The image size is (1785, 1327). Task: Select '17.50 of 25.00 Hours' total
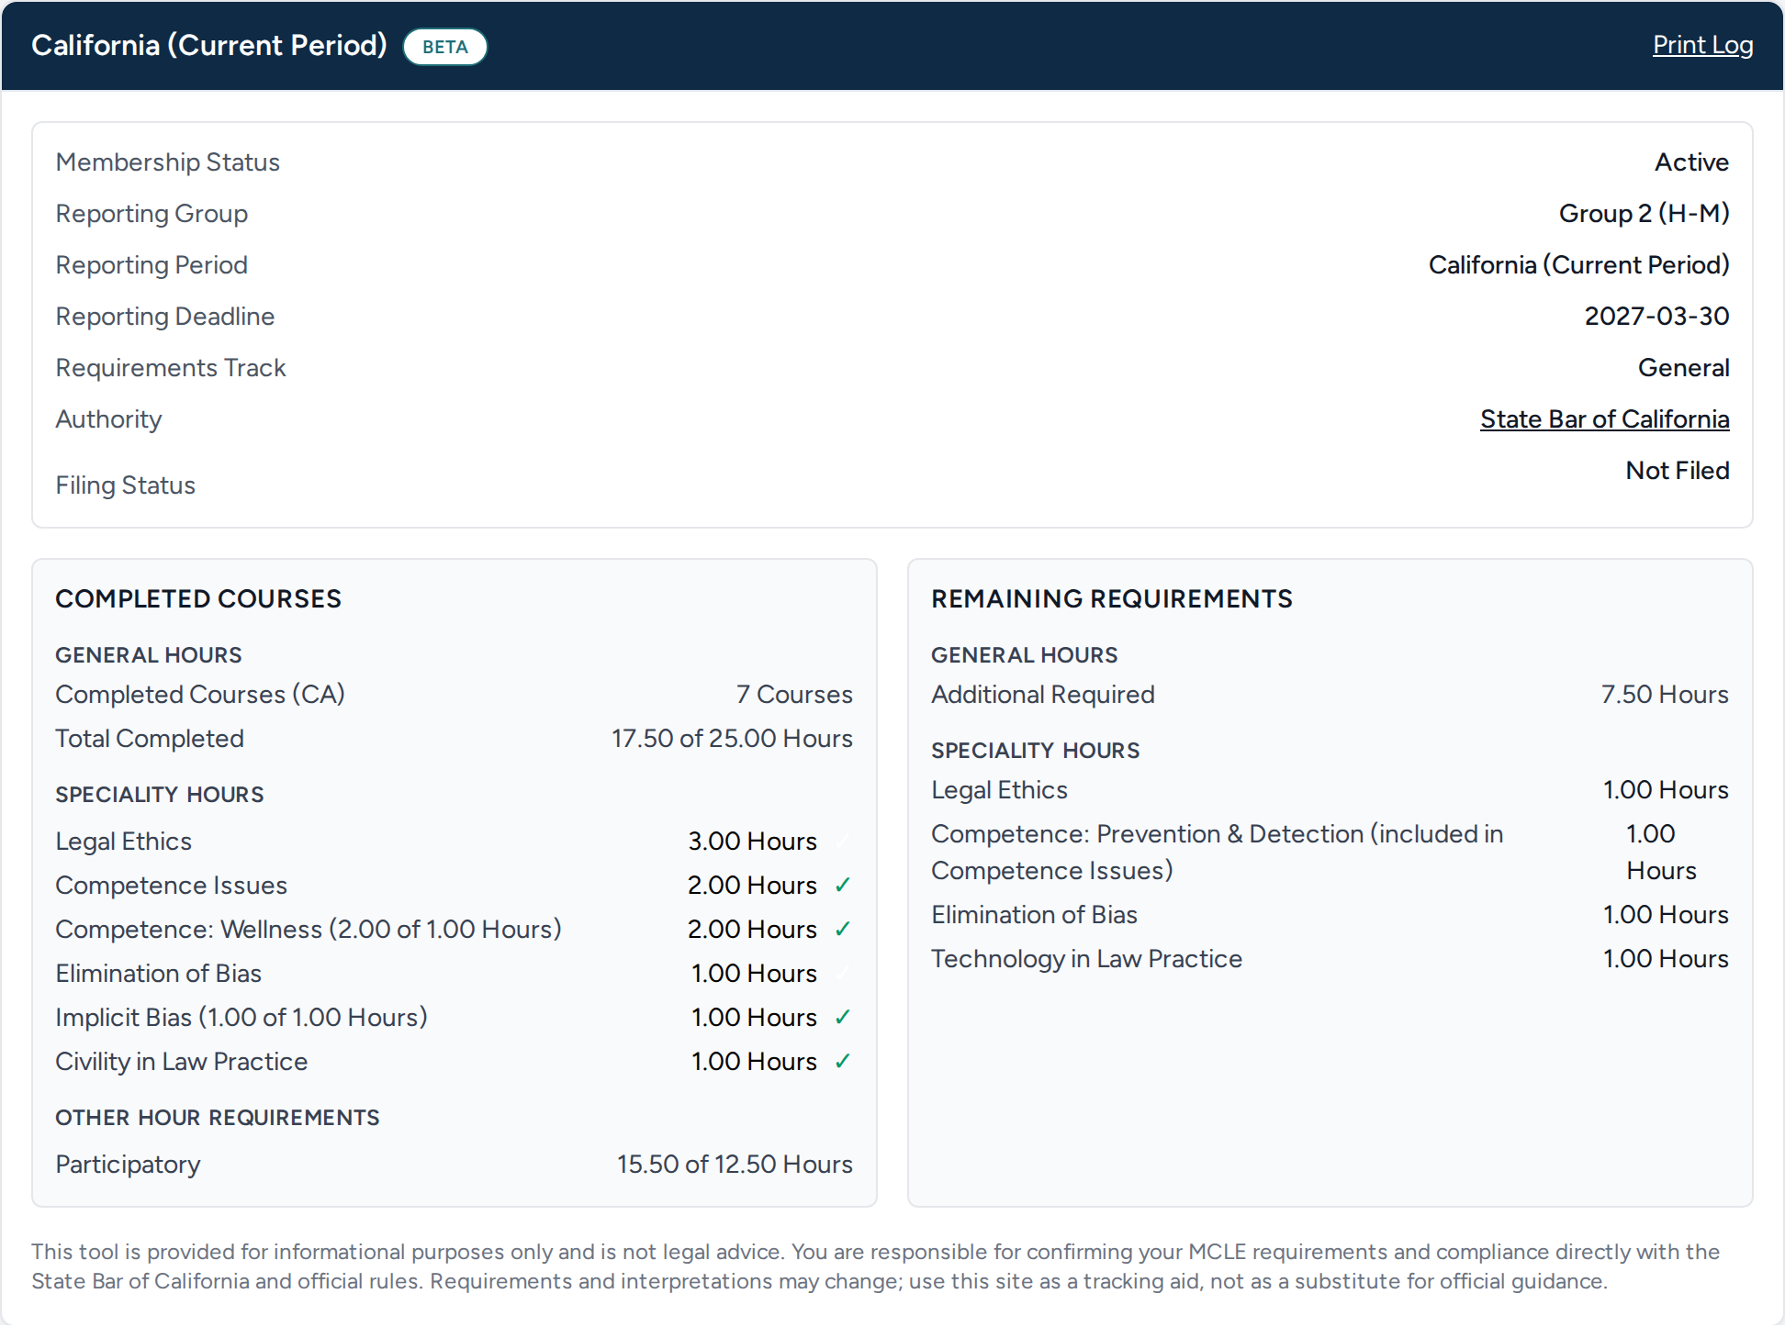[x=732, y=739]
